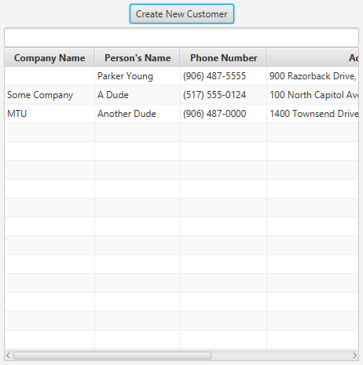Select the Parker Young cell
This screenshot has height=365, width=363.
137,76
